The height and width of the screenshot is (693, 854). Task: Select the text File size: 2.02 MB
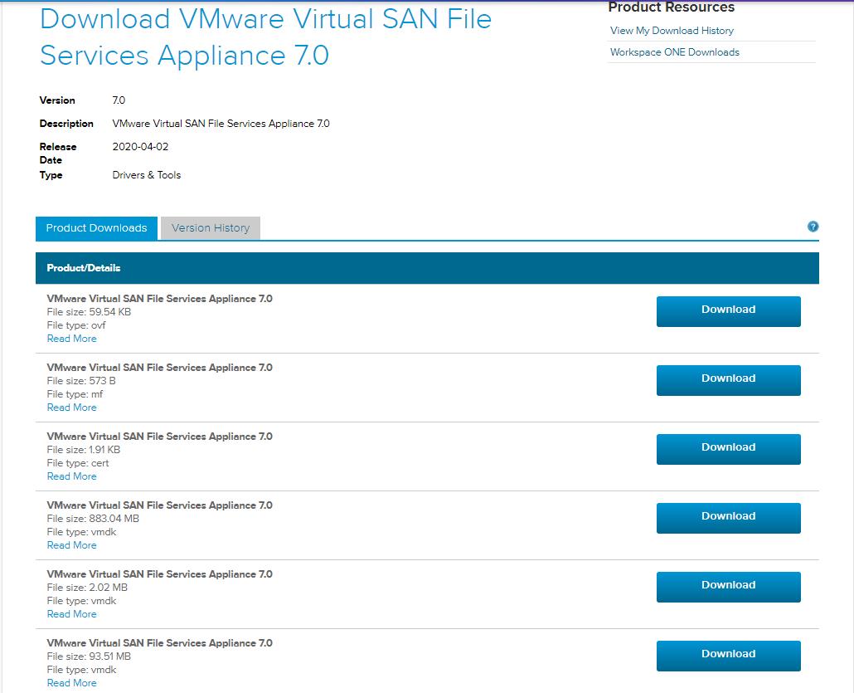(87, 588)
